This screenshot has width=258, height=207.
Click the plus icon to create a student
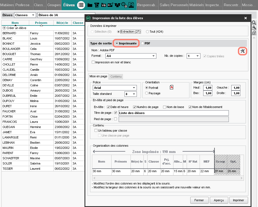click(4, 28)
